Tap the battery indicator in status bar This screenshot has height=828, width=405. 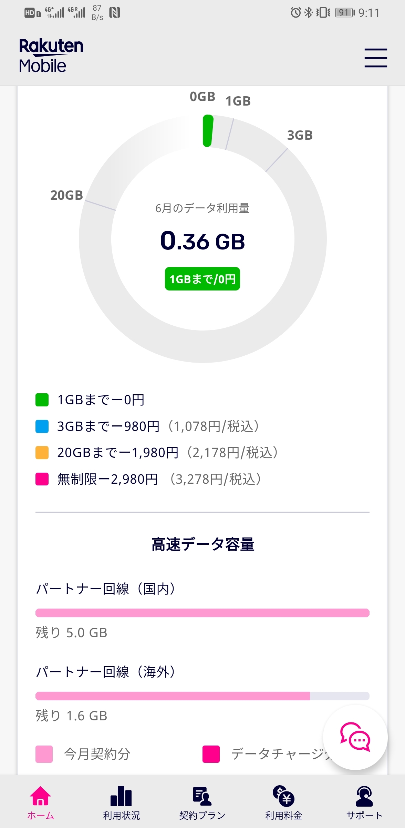[345, 13]
